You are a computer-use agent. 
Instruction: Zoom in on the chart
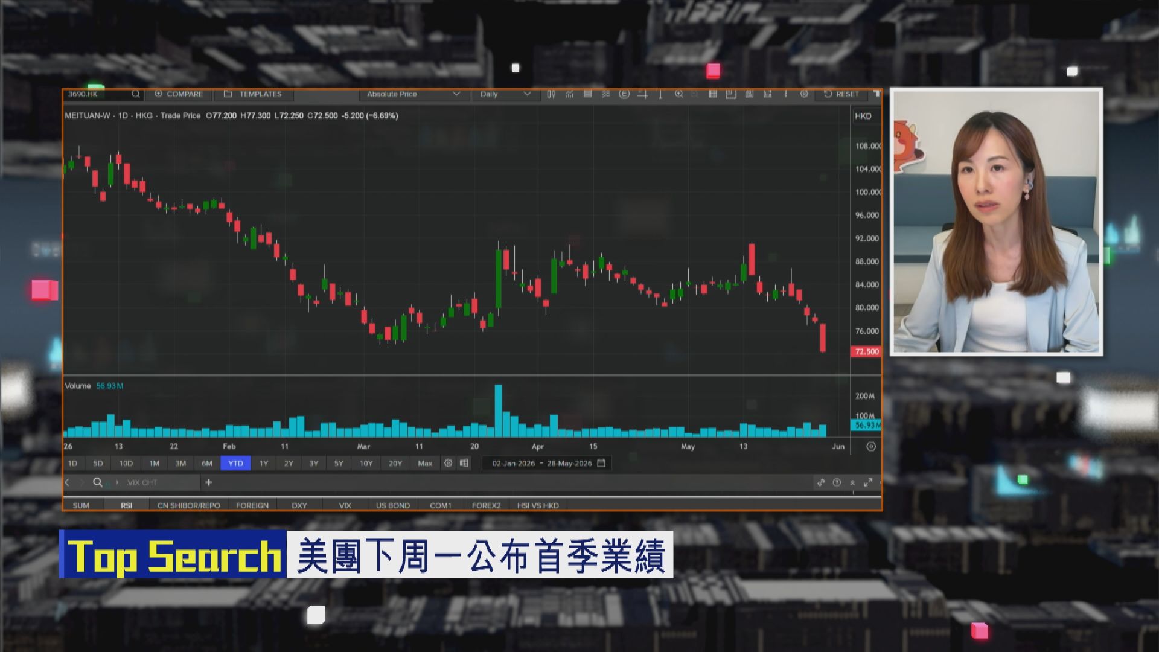[x=679, y=94]
